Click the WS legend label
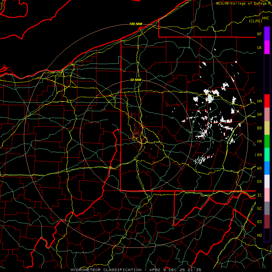Screen dimensions: 272x272 [x=259, y=168]
